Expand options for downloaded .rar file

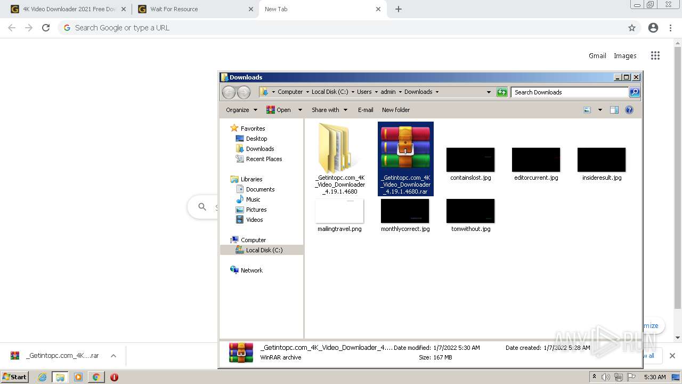[113, 356]
